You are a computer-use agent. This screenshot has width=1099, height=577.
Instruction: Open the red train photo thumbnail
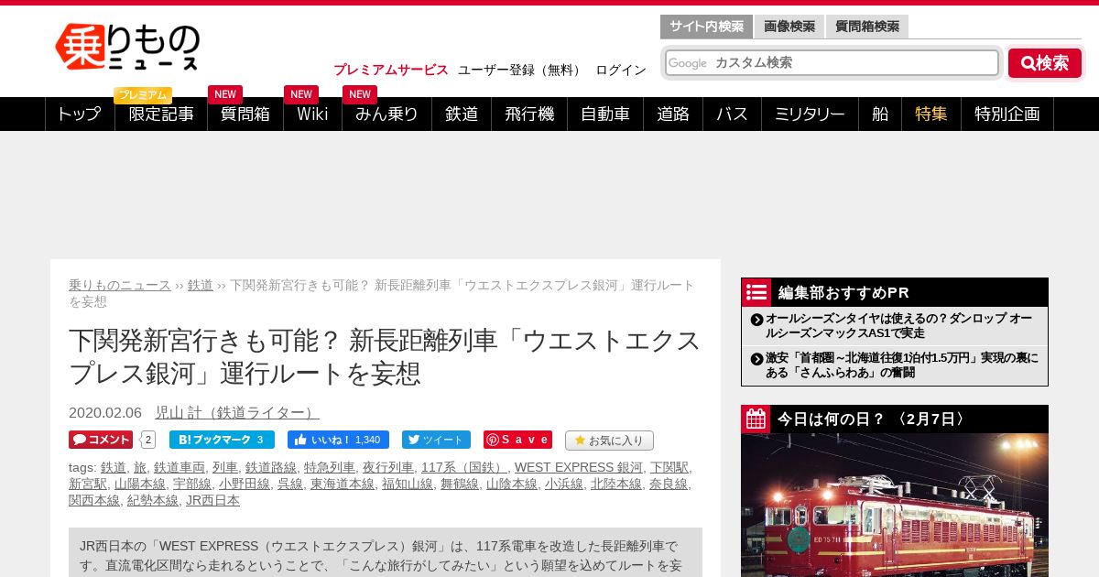pos(895,505)
